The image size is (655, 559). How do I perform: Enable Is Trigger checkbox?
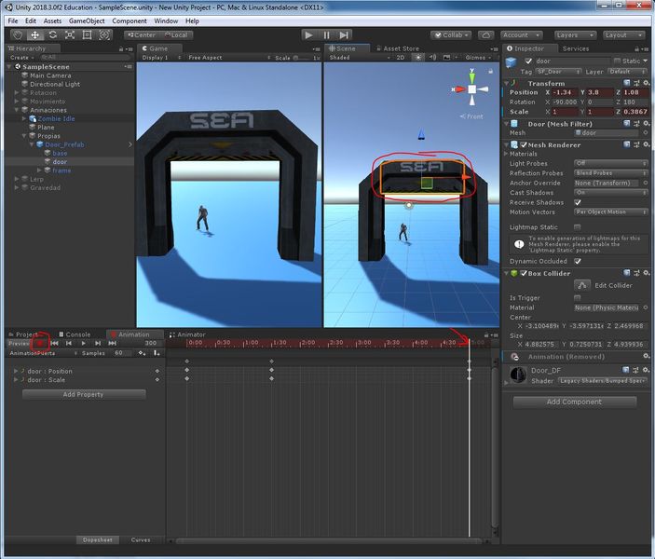click(578, 297)
